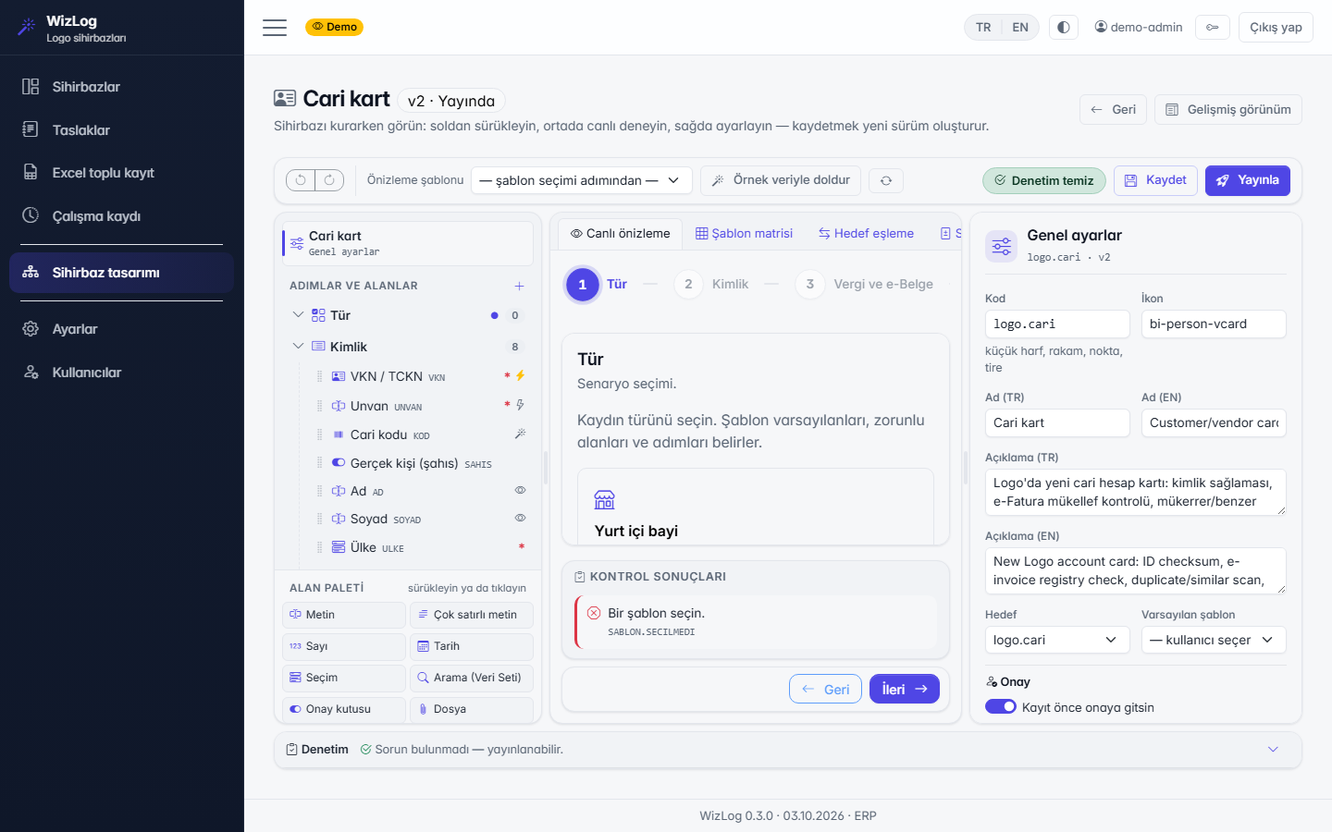The width and height of the screenshot is (1332, 832).
Task: Open the Önizleme şablonu dropdown
Action: [581, 180]
